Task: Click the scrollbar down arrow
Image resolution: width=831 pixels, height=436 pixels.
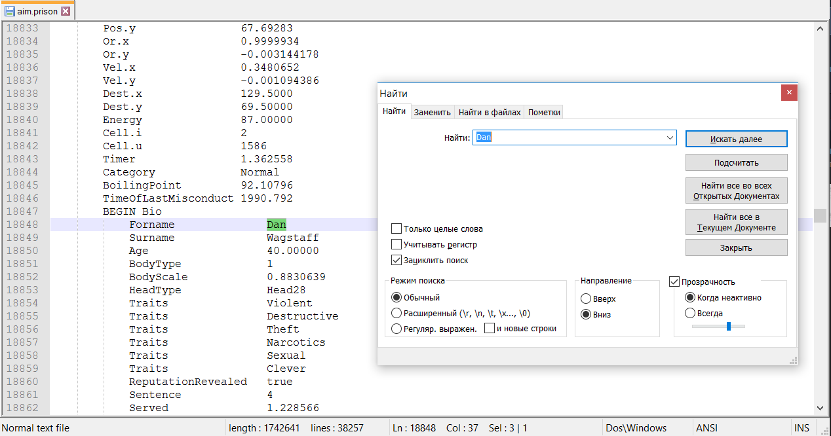Action: point(820,407)
